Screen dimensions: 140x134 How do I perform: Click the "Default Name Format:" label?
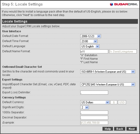[x=16, y=51]
